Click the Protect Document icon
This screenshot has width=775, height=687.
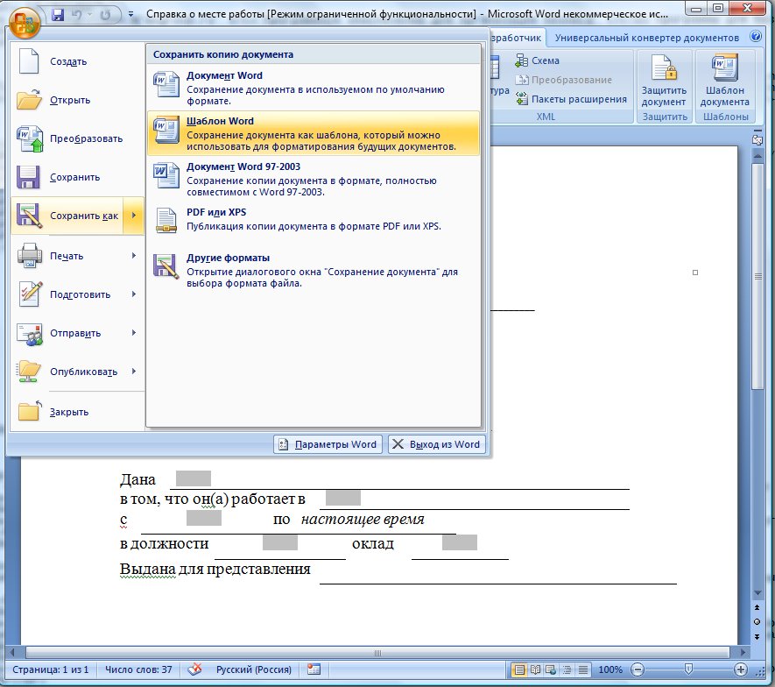pyautogui.click(x=664, y=80)
